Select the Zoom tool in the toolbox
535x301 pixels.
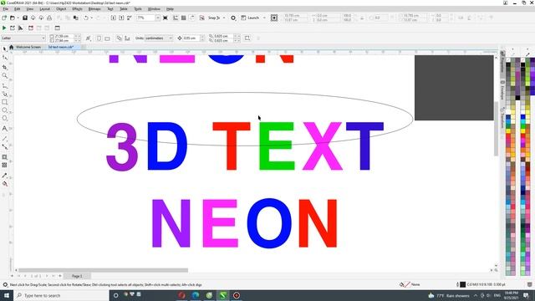coord(5,76)
